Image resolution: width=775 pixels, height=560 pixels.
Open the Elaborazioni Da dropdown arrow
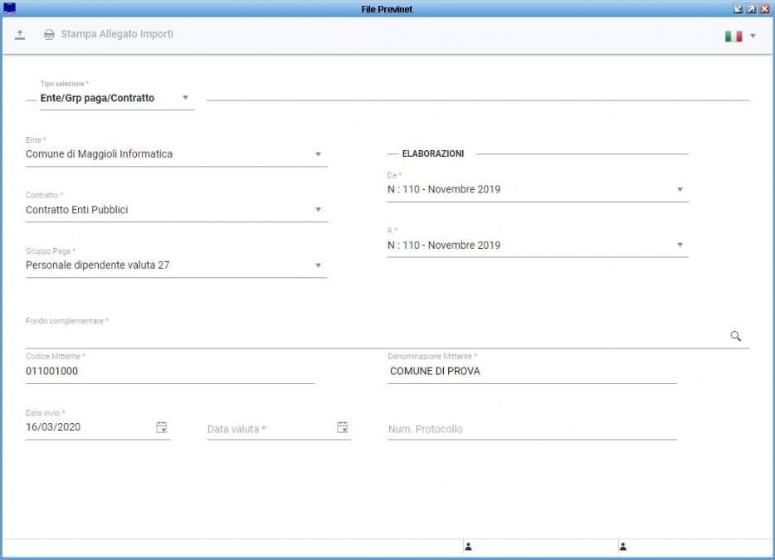pyautogui.click(x=680, y=189)
